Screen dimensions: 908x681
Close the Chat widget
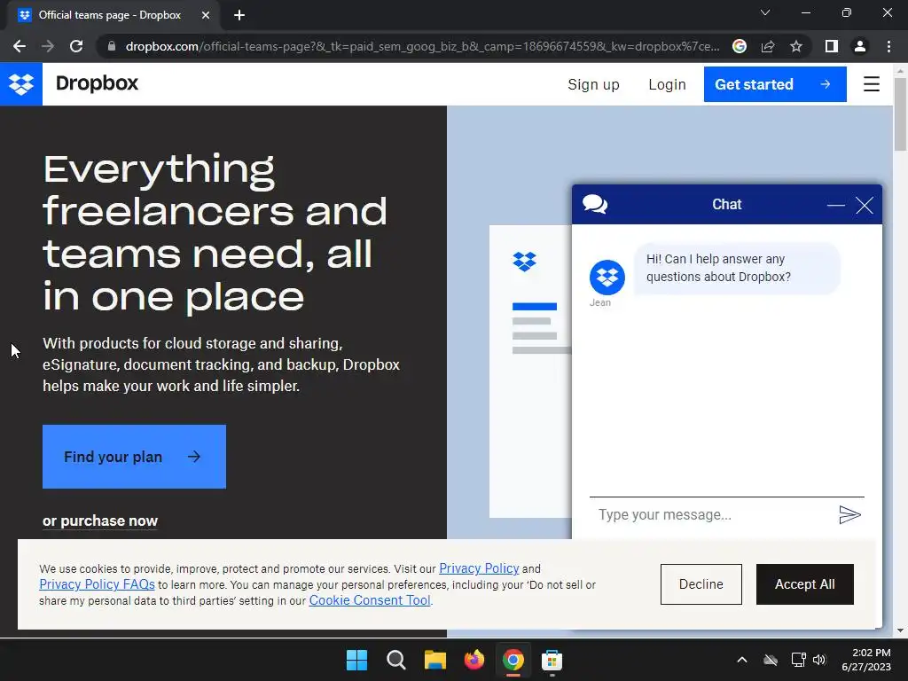(x=864, y=205)
